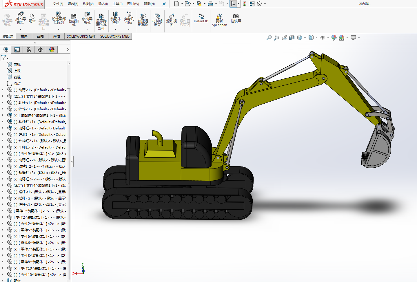Viewport: 417px width, 282px height.
Task: Activate the Section View icon
Action: click(292, 38)
